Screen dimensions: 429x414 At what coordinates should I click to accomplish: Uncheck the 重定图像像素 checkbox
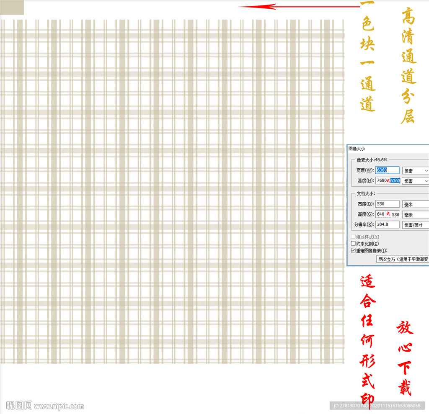click(x=353, y=250)
